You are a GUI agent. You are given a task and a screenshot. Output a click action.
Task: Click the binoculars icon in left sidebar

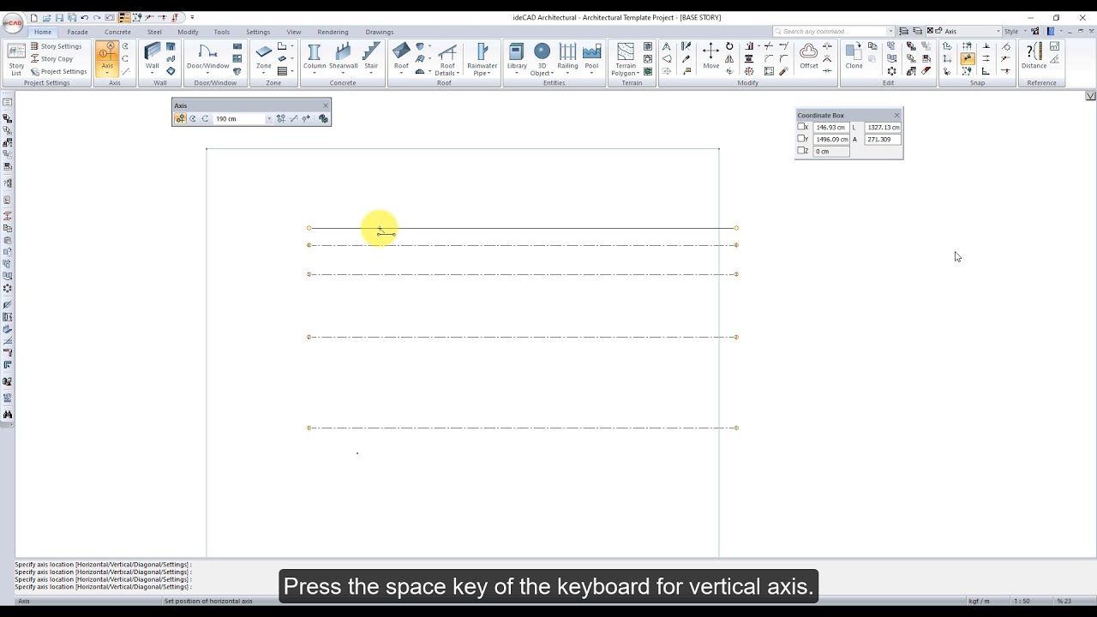(8, 415)
